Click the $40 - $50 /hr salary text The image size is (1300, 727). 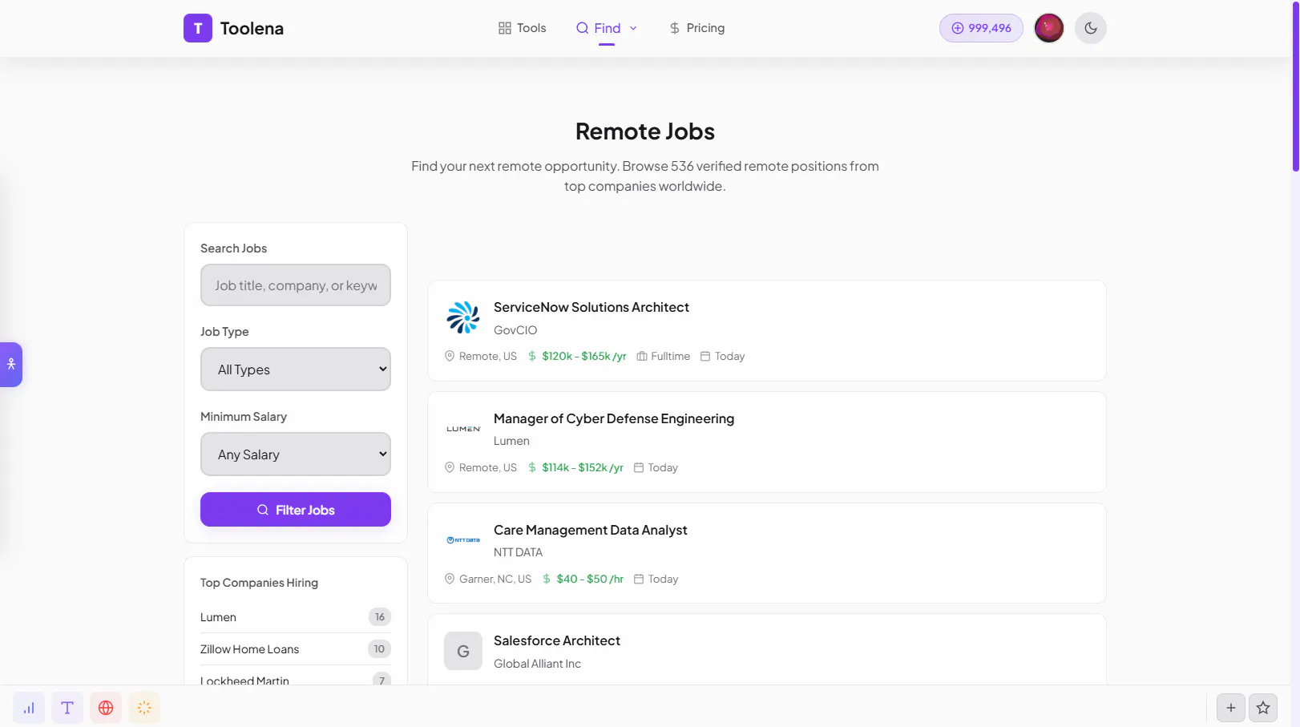pyautogui.click(x=590, y=579)
